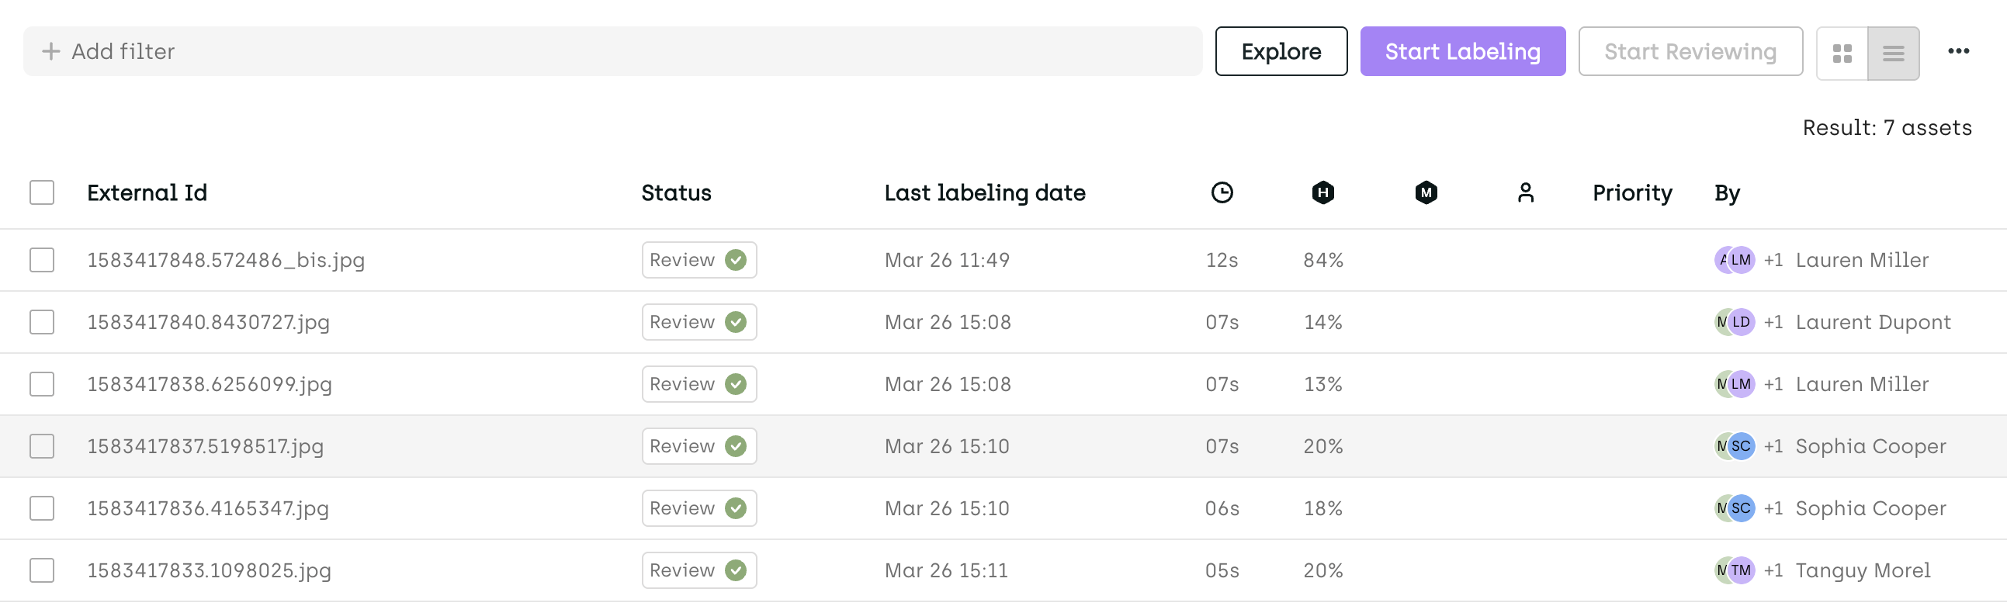Tick the 1583417833.1098025.jpg row checkbox
The height and width of the screenshot is (613, 2007).
click(x=42, y=570)
